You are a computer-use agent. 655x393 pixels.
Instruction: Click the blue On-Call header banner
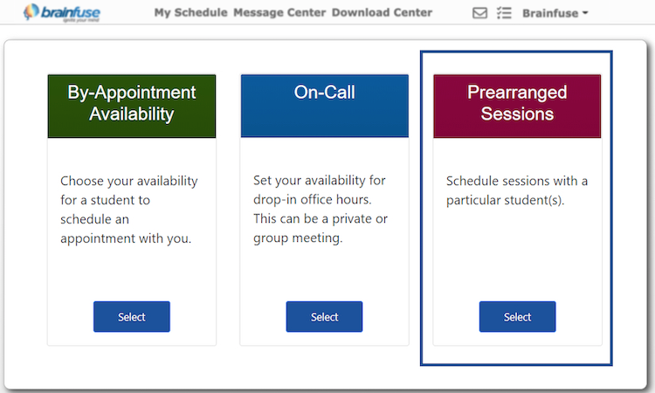coord(324,105)
